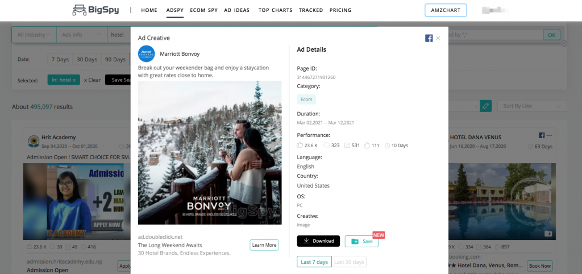Click shares icon next to 531
This screenshot has width=582, height=274.
coord(347,145)
